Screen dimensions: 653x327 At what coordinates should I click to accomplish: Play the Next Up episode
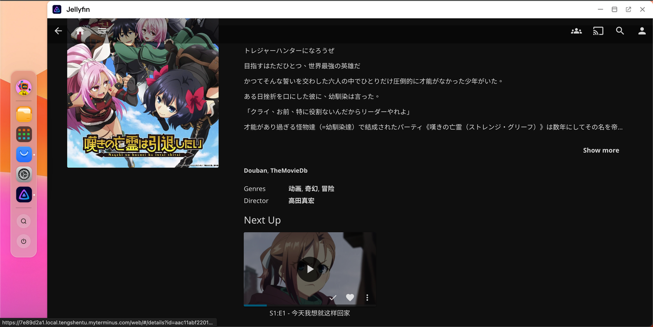click(310, 269)
